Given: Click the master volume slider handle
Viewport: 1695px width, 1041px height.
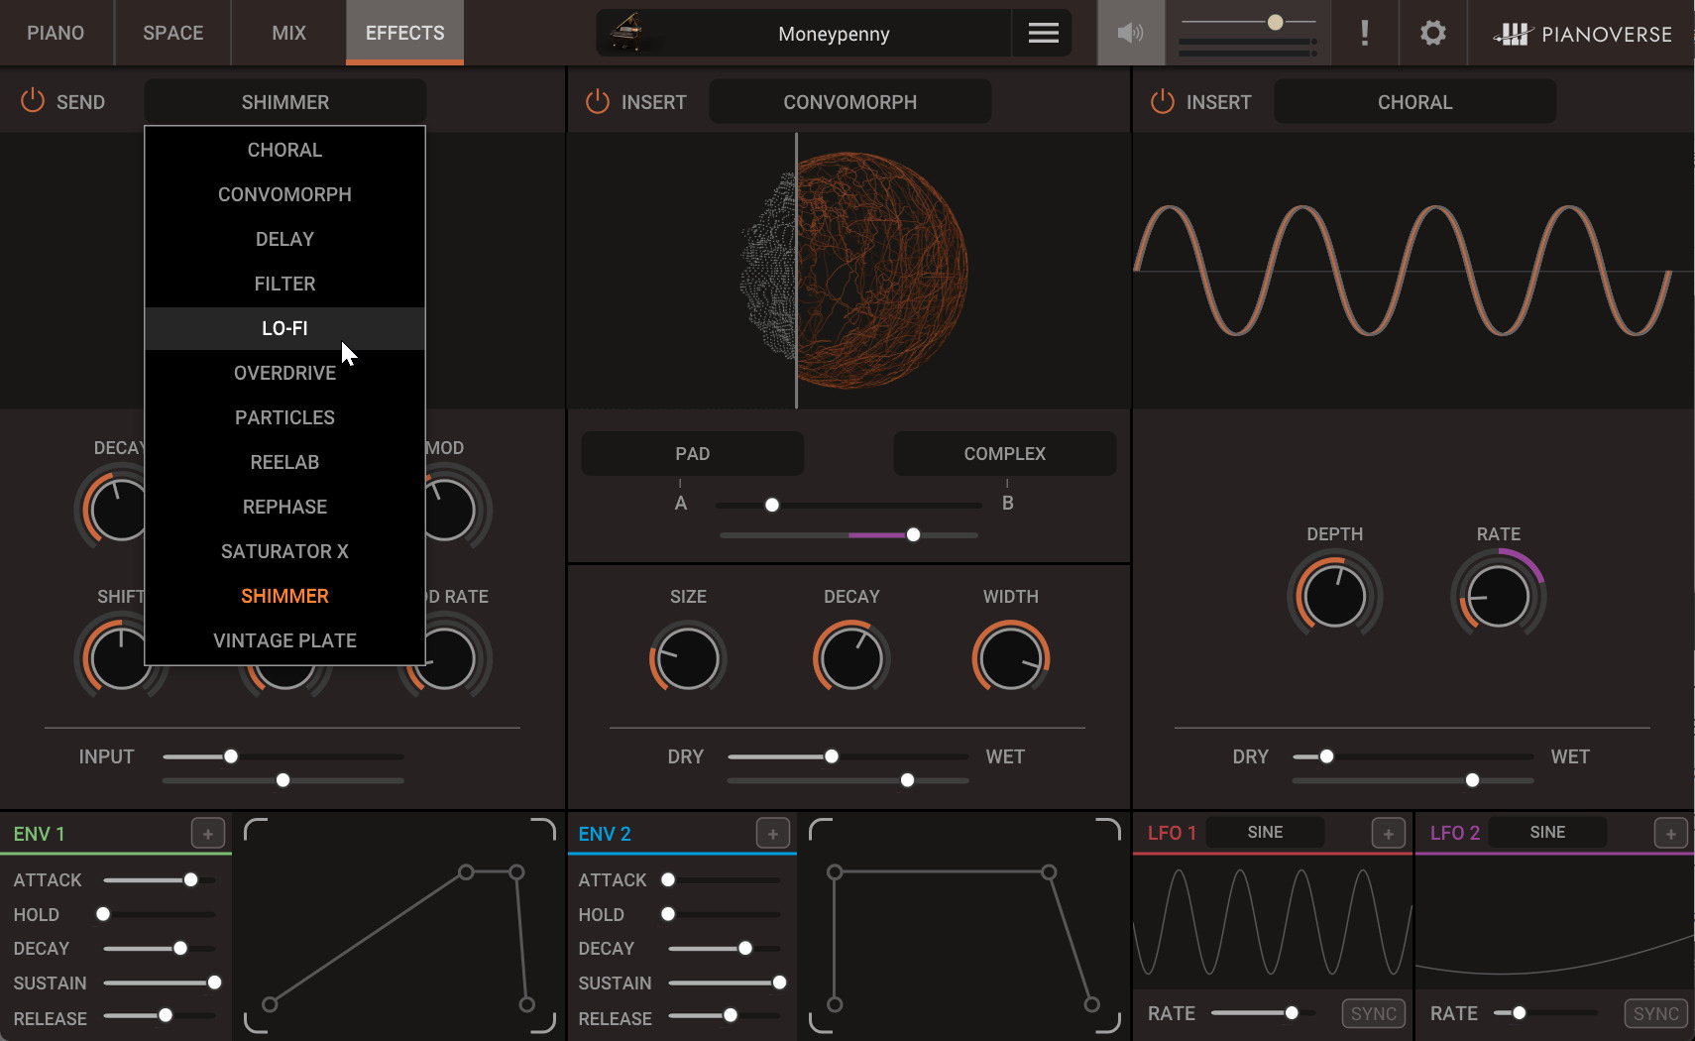Looking at the screenshot, I should coord(1276,22).
